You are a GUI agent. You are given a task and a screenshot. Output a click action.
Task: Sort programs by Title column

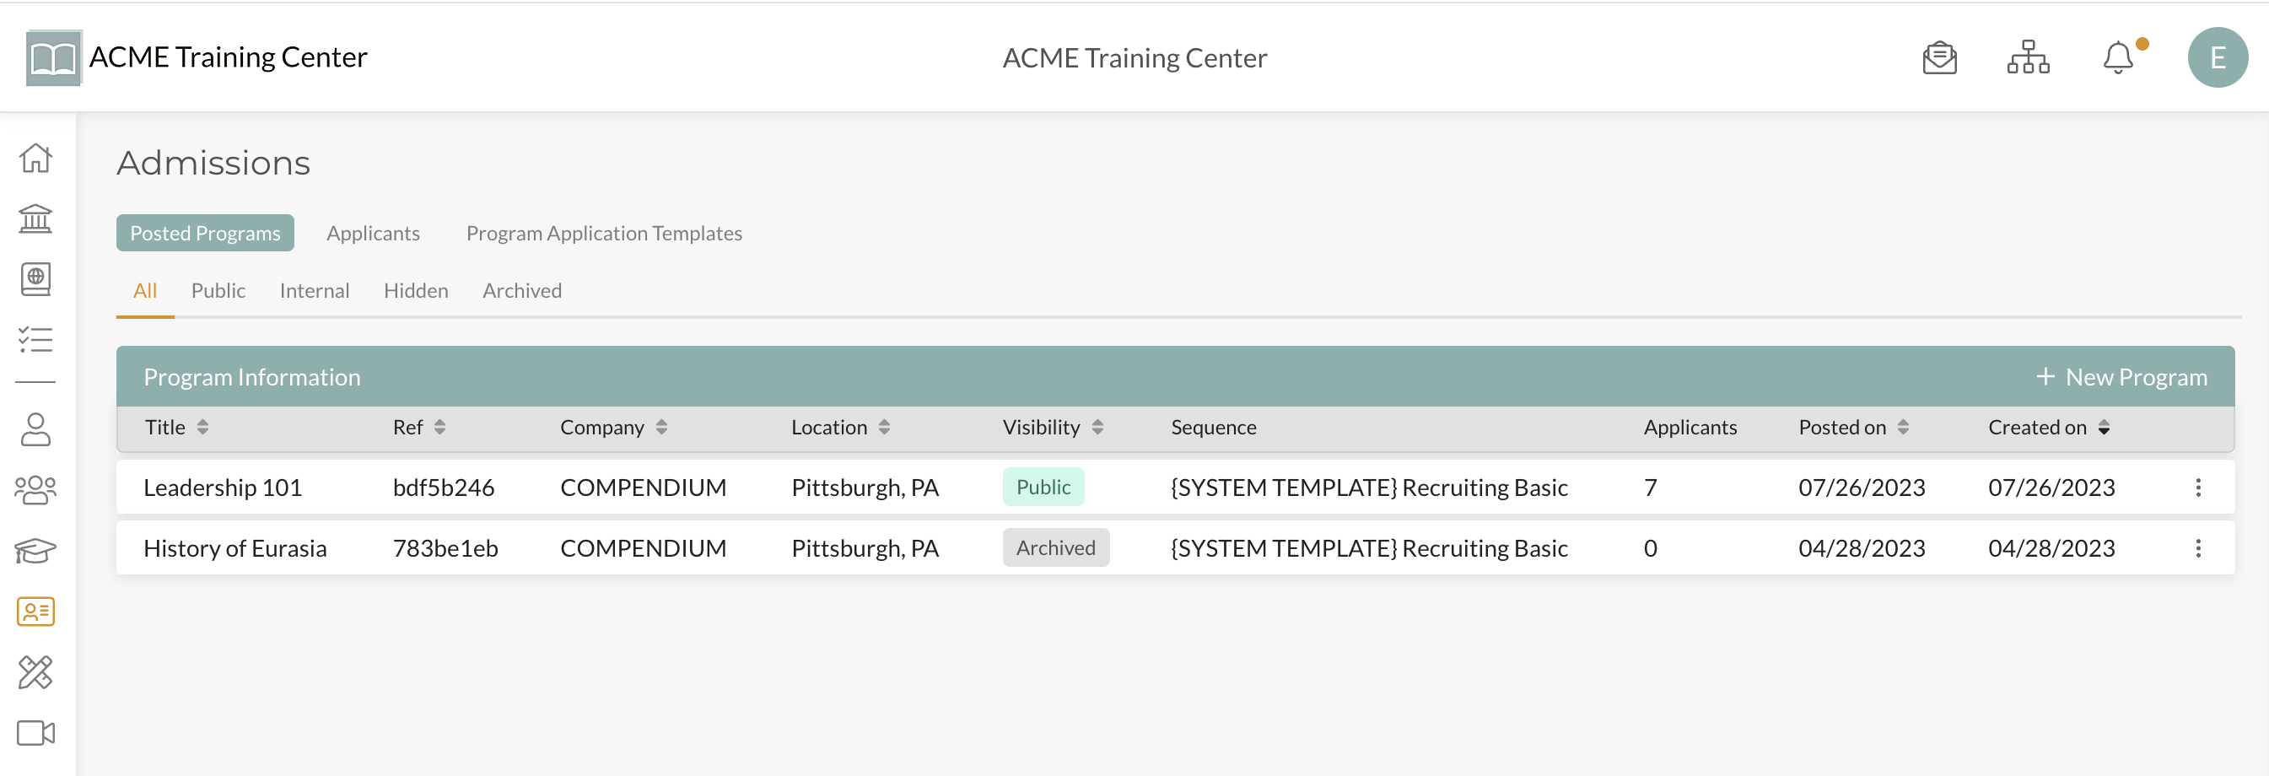(x=202, y=427)
